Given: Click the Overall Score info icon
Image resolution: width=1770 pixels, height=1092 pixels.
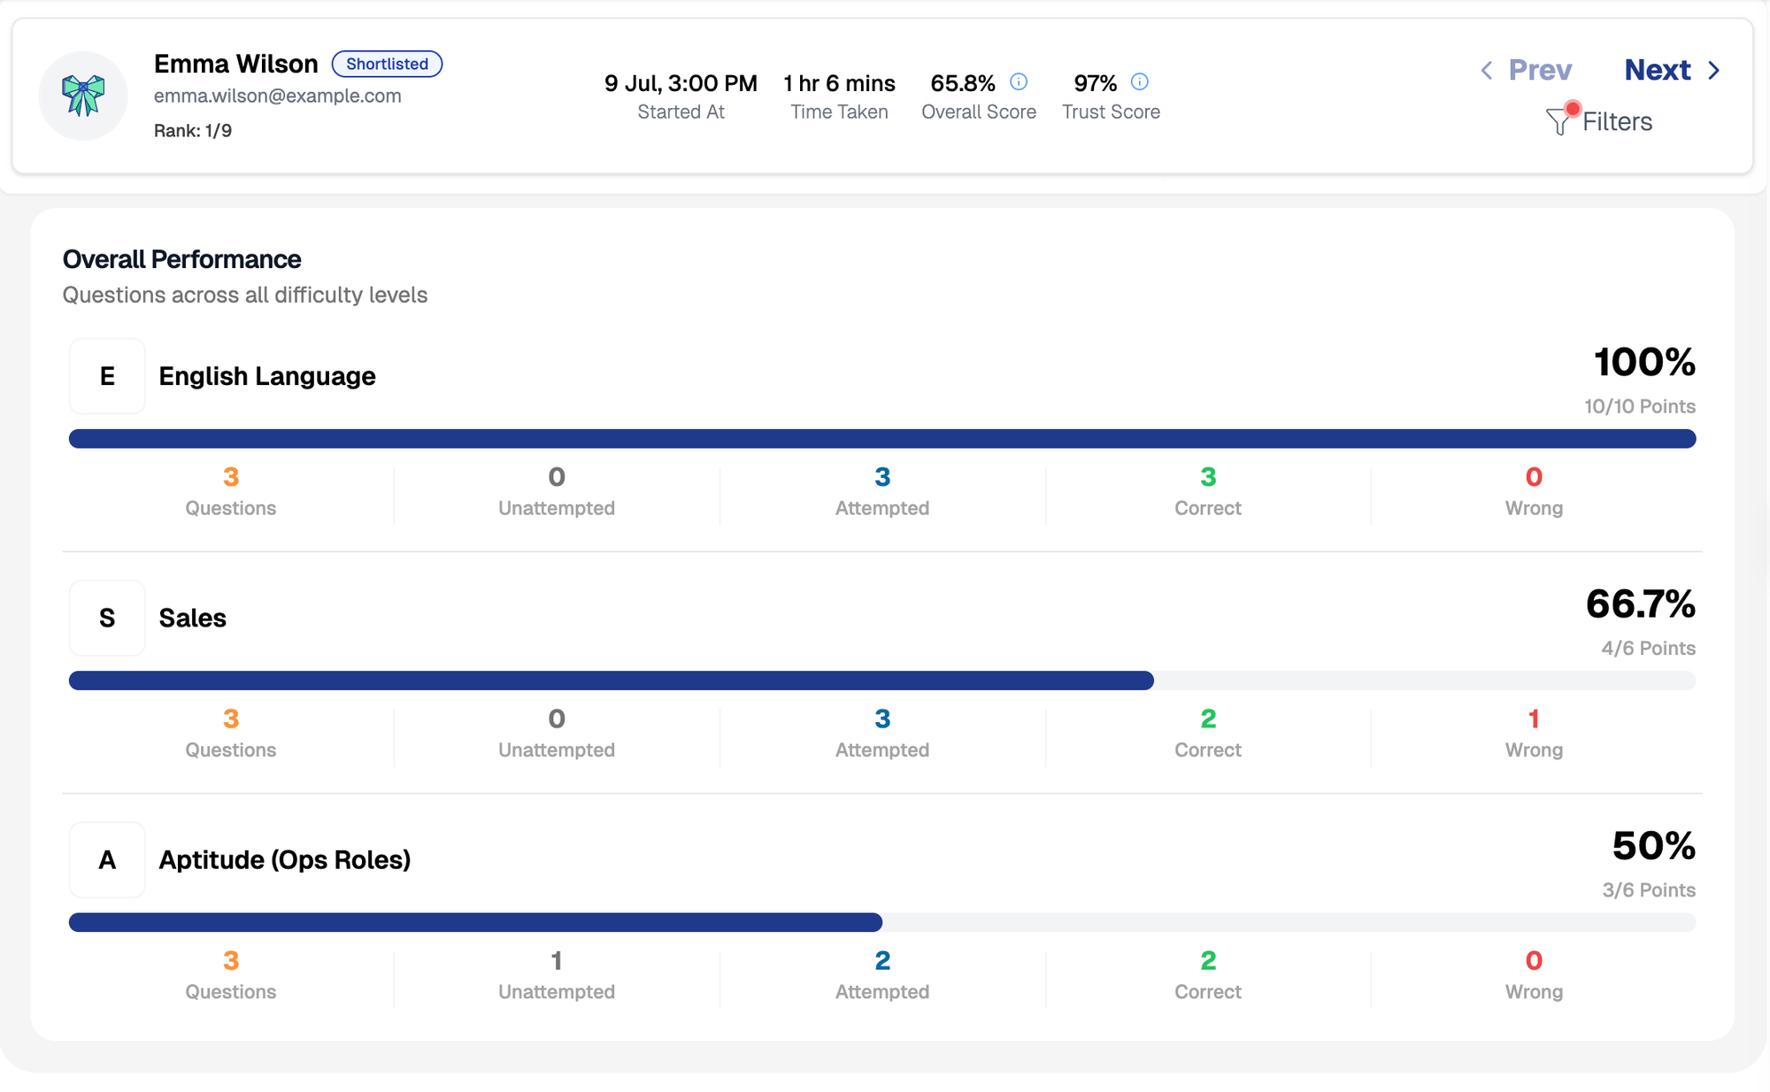Looking at the screenshot, I should pos(1019,82).
